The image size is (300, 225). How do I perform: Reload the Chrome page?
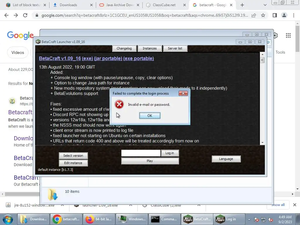pyautogui.click(x=25, y=15)
